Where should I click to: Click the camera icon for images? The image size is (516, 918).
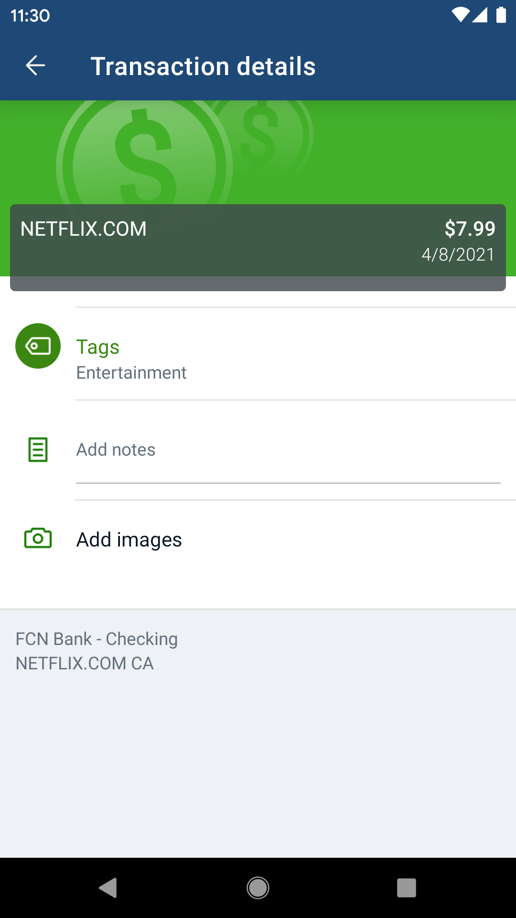point(38,539)
